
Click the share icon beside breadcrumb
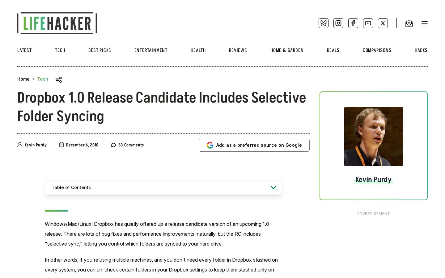point(59,80)
